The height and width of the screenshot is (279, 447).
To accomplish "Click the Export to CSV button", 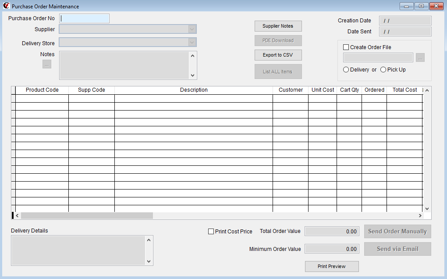I will 278,55.
